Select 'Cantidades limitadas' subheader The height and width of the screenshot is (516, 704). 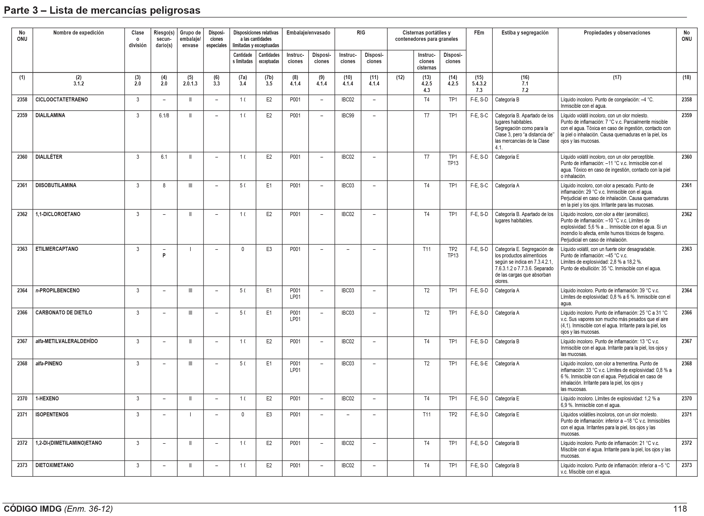tap(243, 58)
